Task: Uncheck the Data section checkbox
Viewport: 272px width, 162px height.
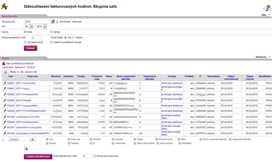Action: (x=25, y=32)
